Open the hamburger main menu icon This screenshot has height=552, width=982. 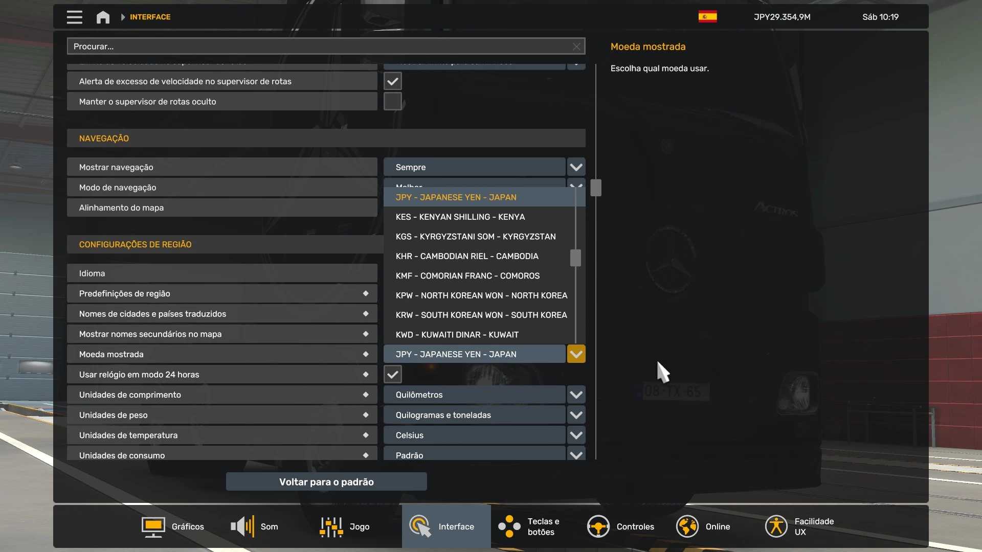click(74, 17)
